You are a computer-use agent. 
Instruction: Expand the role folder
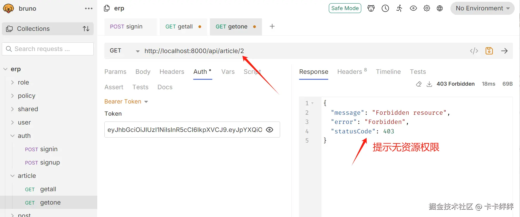click(12, 82)
